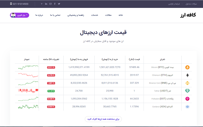203x127 pixels.
Task: Open سوالات متداول link
Action: coord(191,4)
